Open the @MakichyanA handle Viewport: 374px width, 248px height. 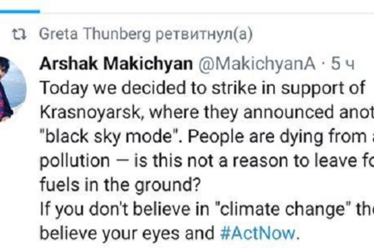pyautogui.click(x=256, y=64)
